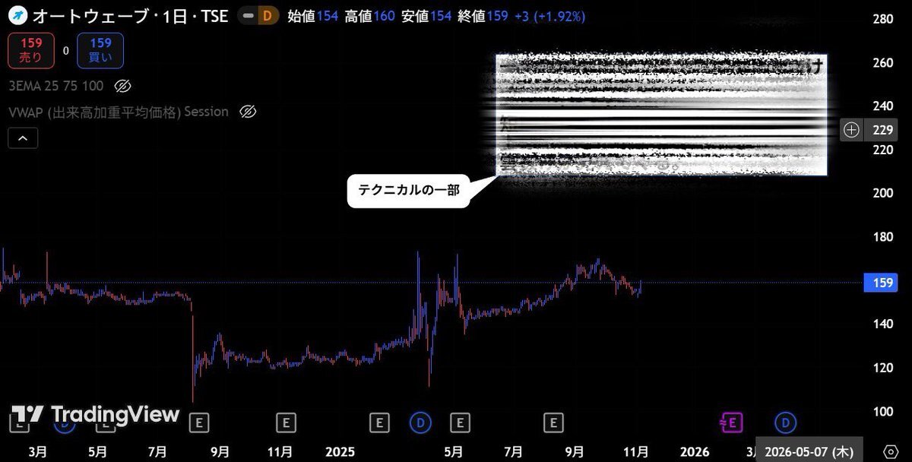Screen dimensions: 912x462
Task: Click the Autowave symbol logo icon
Action: click(15, 15)
